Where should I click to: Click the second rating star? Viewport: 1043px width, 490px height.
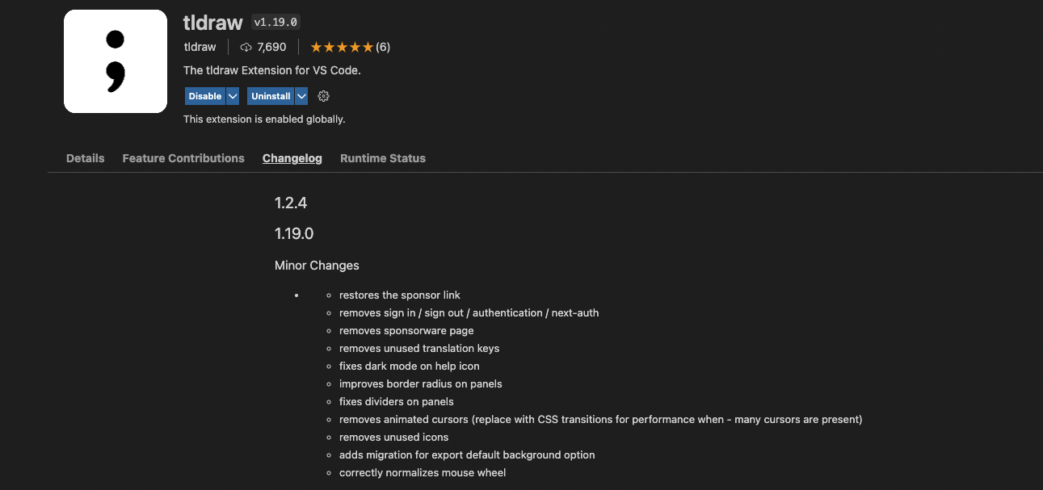coord(329,47)
